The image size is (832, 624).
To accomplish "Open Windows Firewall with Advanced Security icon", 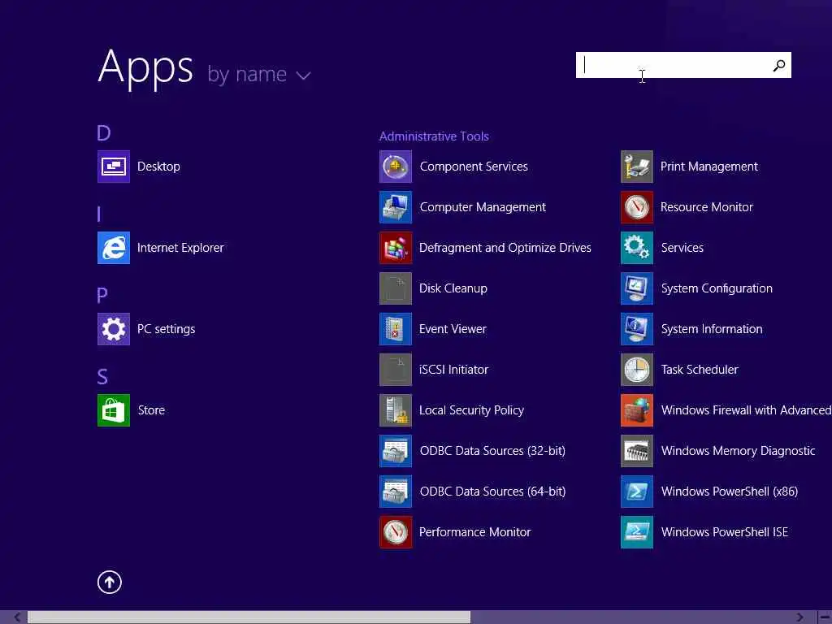I will [x=637, y=410].
